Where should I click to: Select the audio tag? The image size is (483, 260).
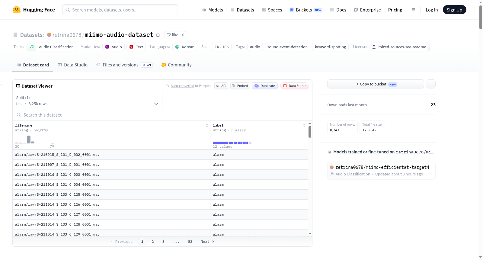[255, 47]
